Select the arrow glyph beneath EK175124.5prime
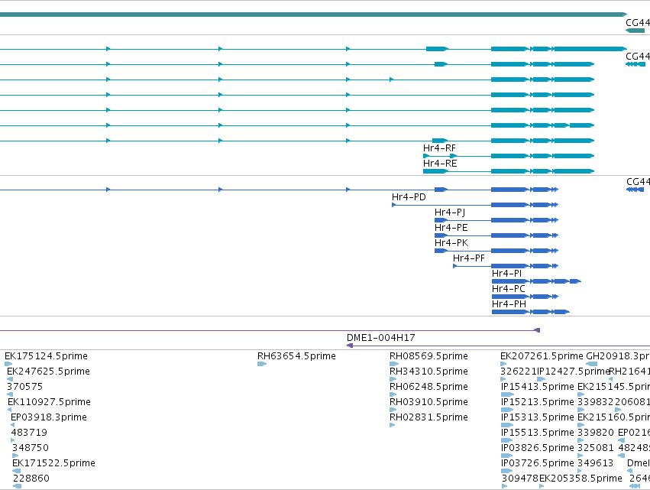The height and width of the screenshot is (490, 650). tap(8, 364)
